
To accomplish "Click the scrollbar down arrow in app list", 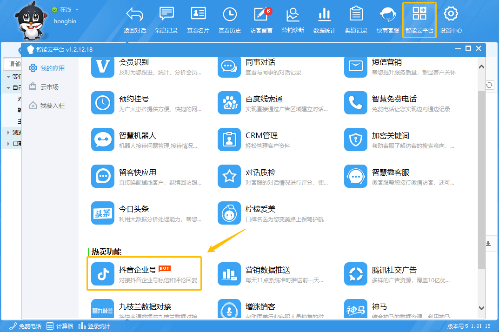I will 481,308.
